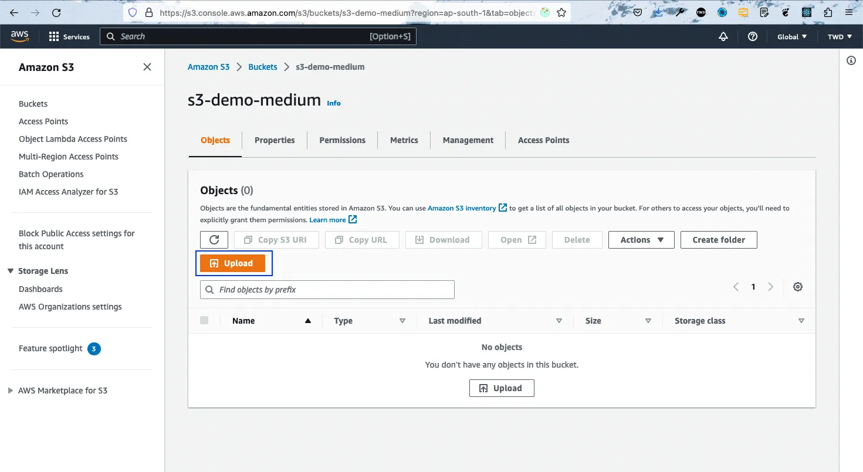Click the orange Upload button

232,263
